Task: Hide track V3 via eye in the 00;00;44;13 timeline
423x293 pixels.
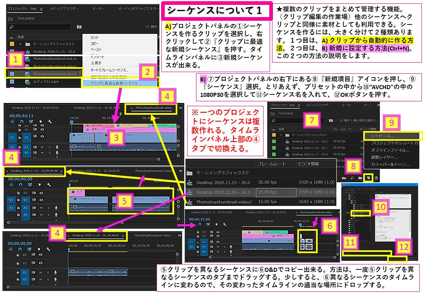Action: coord(41,125)
